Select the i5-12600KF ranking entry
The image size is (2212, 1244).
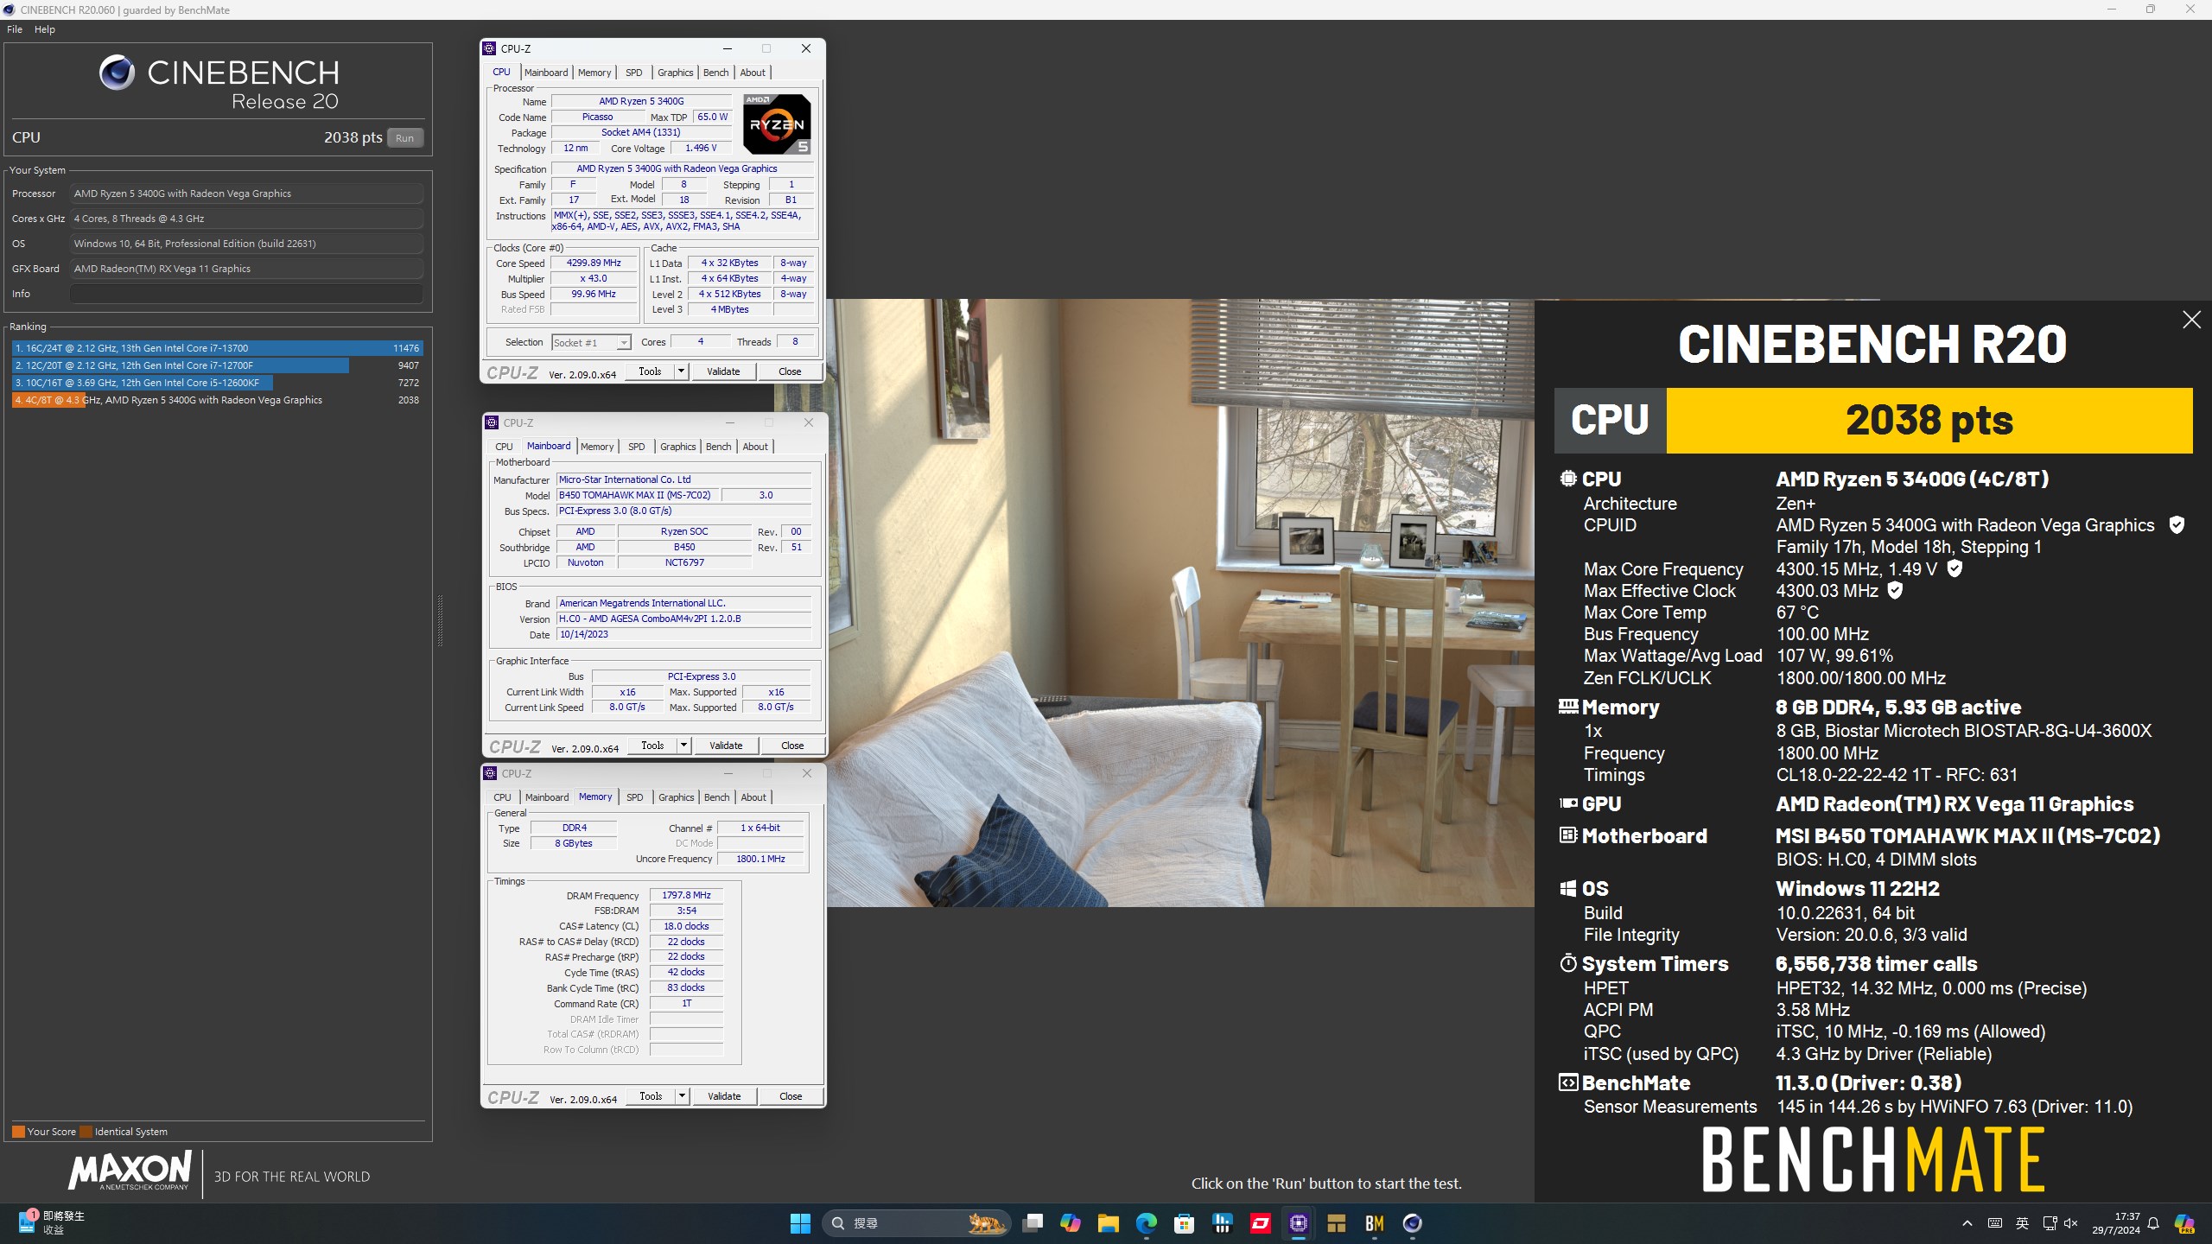[x=217, y=383]
